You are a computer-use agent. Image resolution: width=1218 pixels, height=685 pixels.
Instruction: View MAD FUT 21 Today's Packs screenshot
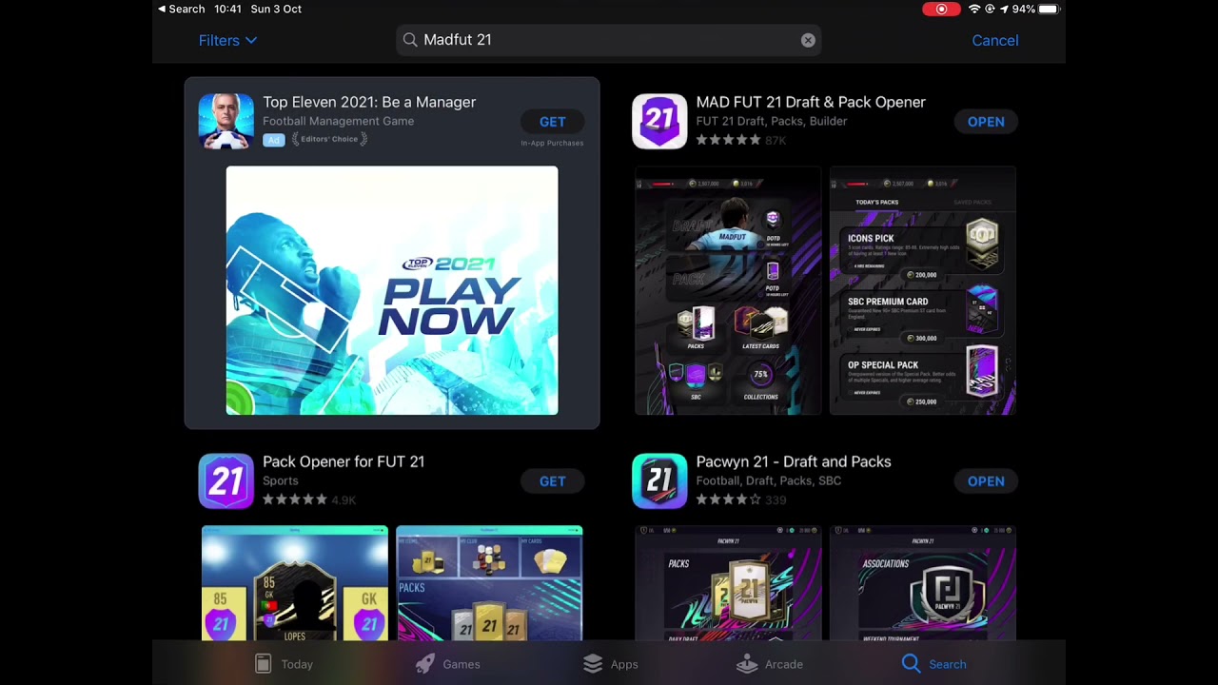click(923, 290)
